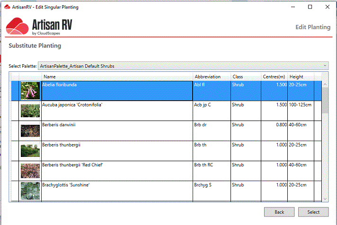This screenshot has height=225, width=337.
Task: Click the Brachyglottis 'Sunshine' thumbnail image
Action: click(30, 190)
